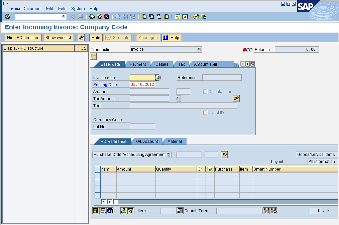Open the calendar picker for Invoice date
The height and width of the screenshot is (225, 339).
pos(157,77)
